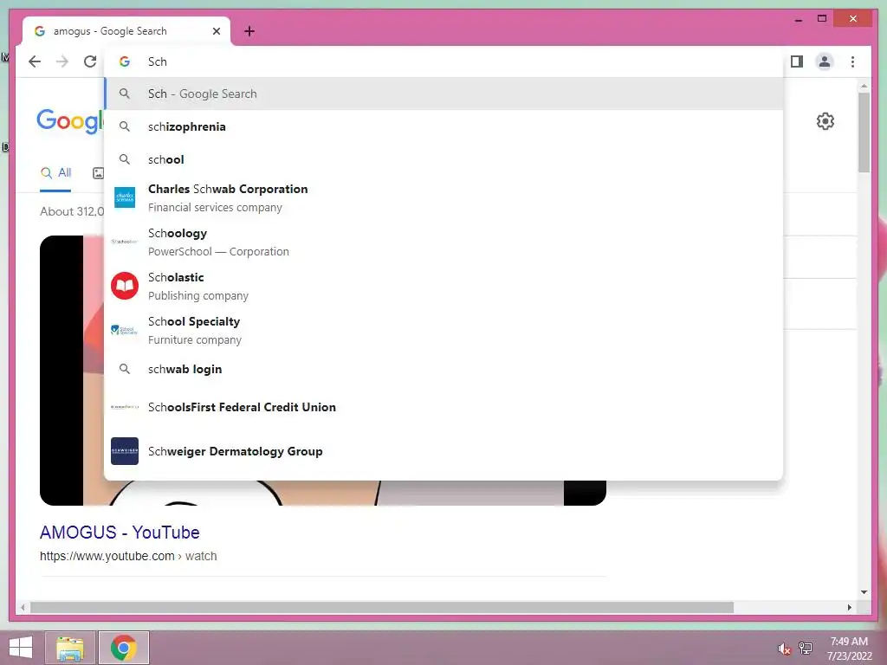Click the Schweiger Dermatology logo icon
This screenshot has height=665, width=887.
(x=125, y=450)
